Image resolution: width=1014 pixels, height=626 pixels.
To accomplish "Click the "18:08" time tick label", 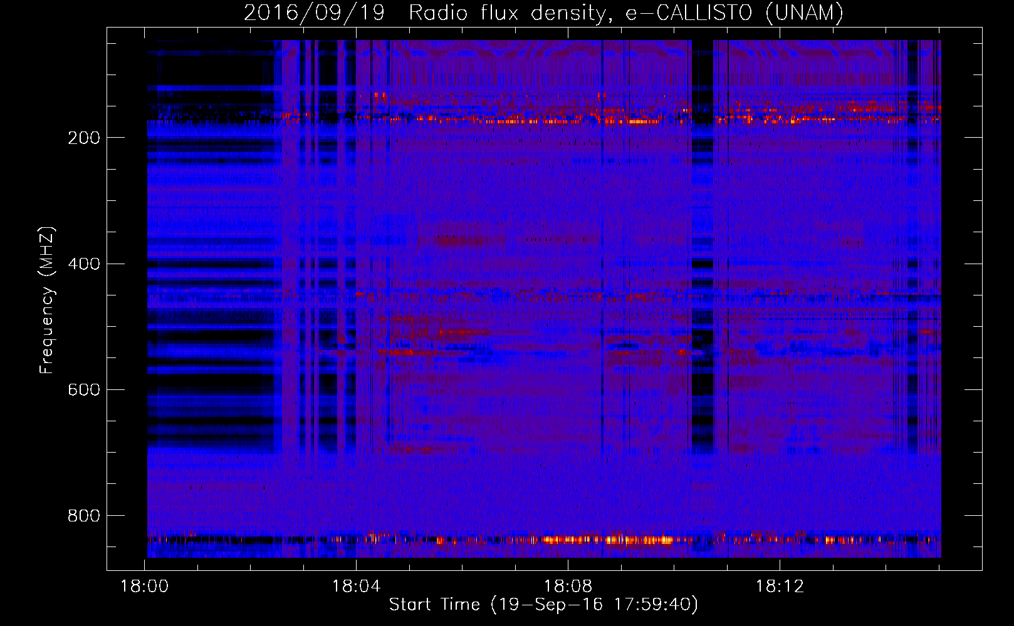I will pos(568,587).
